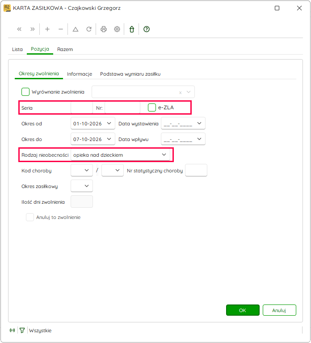This screenshot has width=311, height=343.
Task: Click Ilość dni zwolnienia field
Action: [x=82, y=202]
